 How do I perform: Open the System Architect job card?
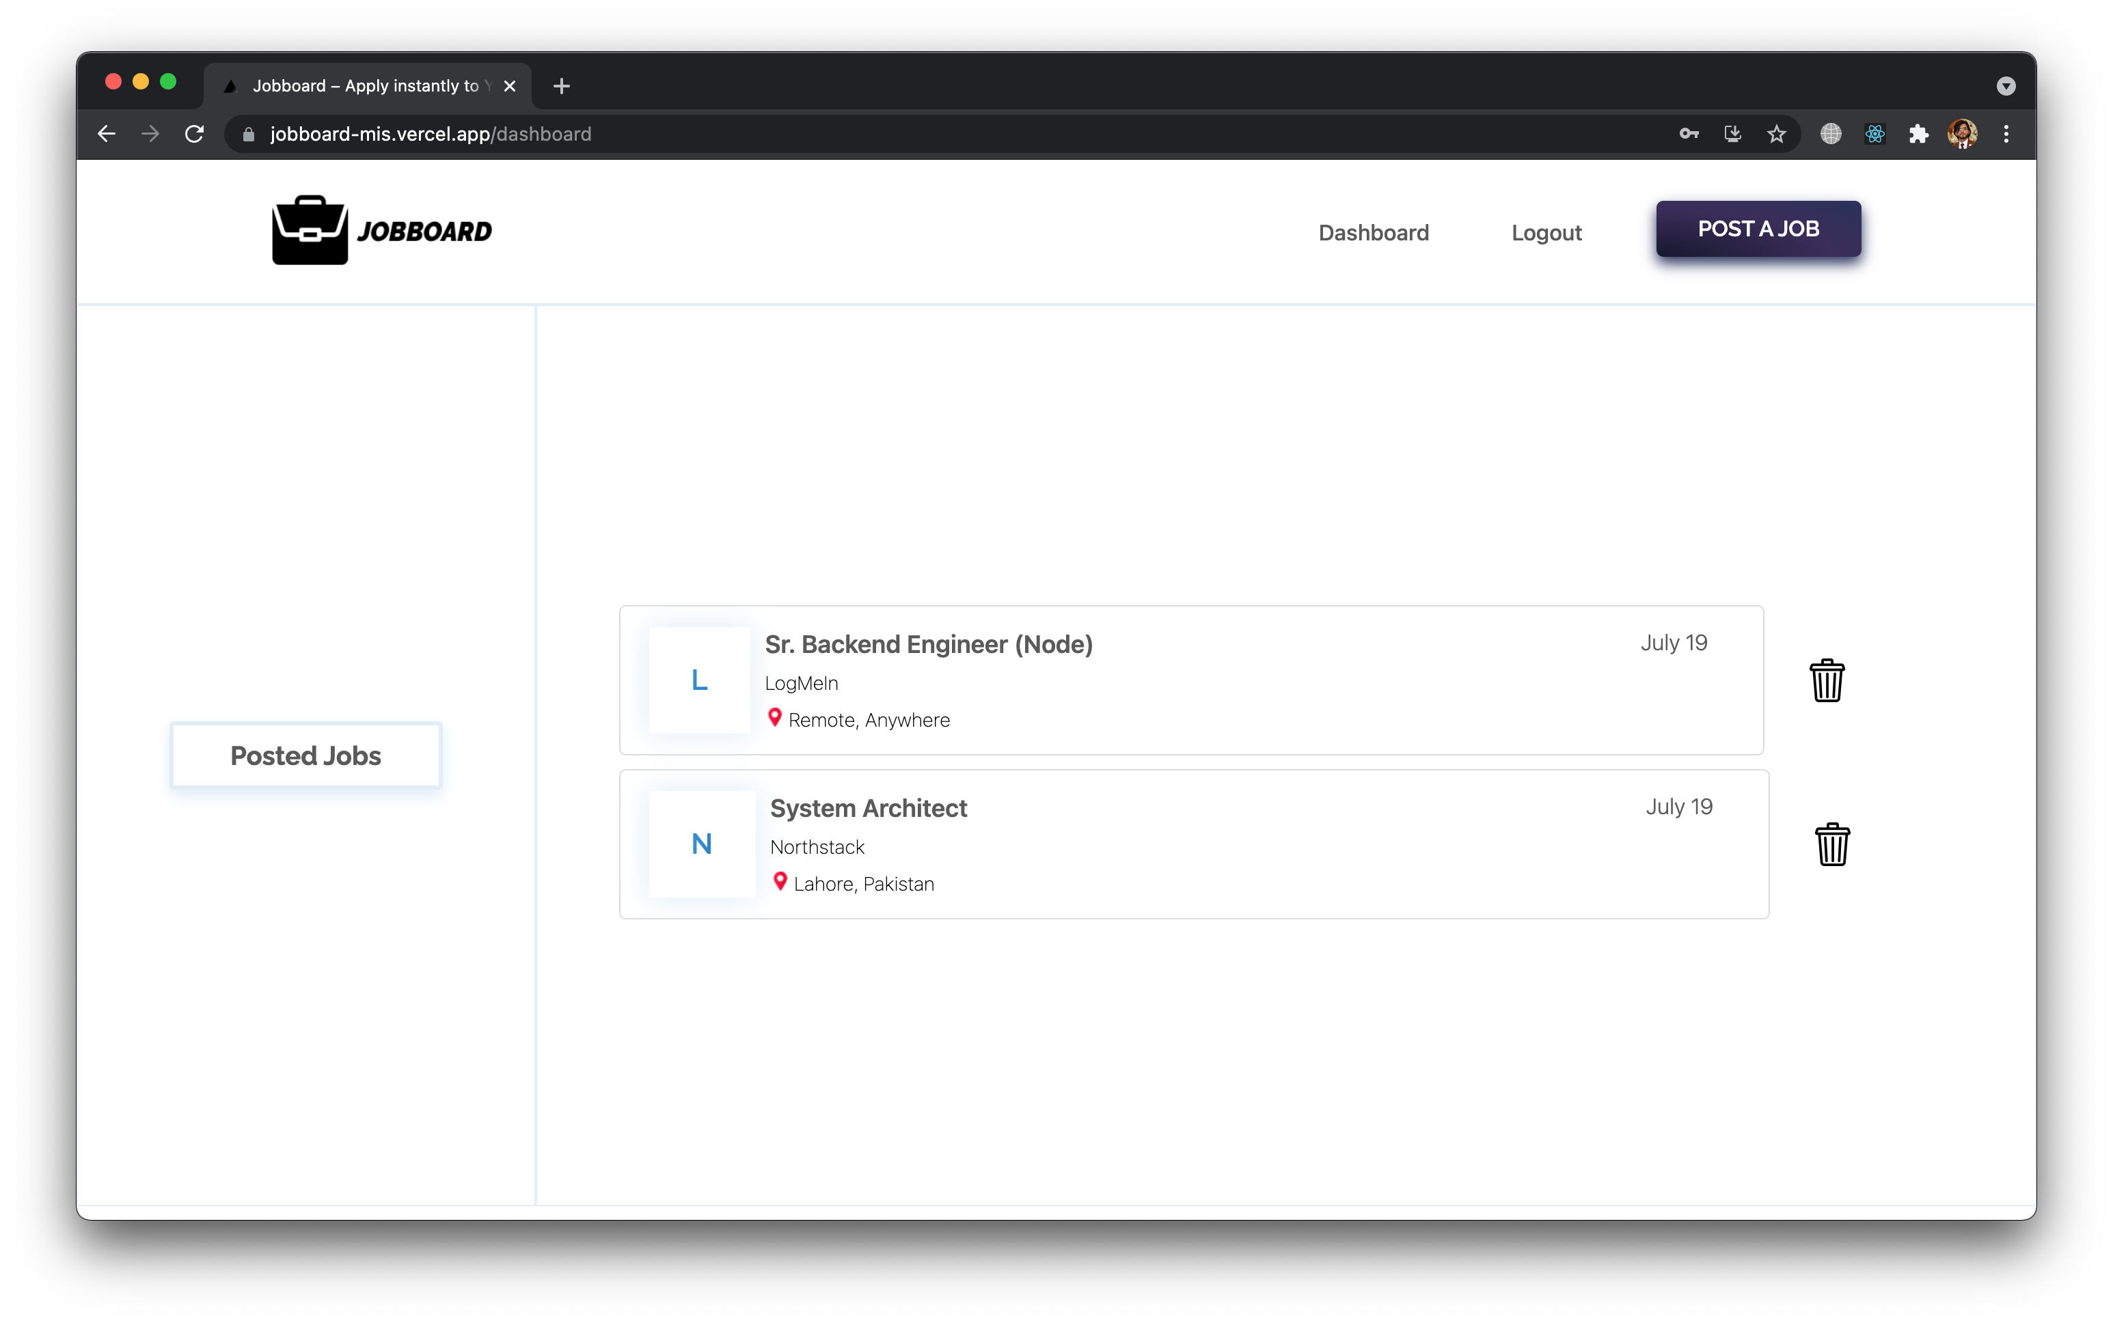[1192, 844]
